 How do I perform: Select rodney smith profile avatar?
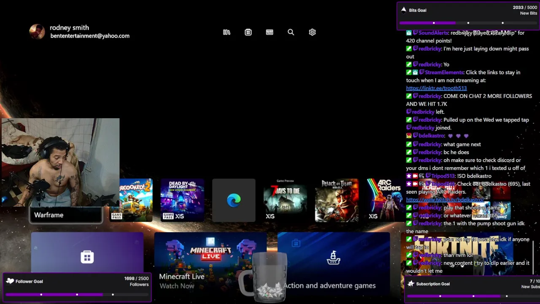(x=37, y=32)
